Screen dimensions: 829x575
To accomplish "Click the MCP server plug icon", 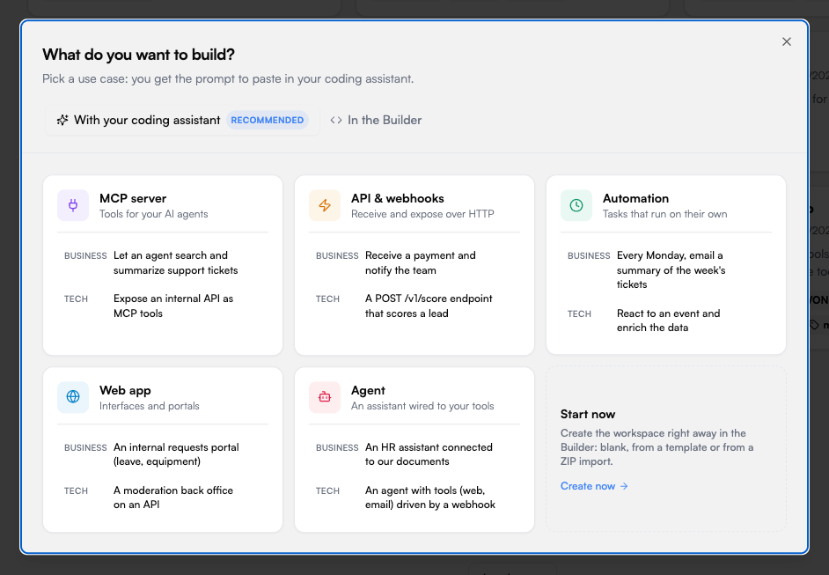I will (x=73, y=205).
